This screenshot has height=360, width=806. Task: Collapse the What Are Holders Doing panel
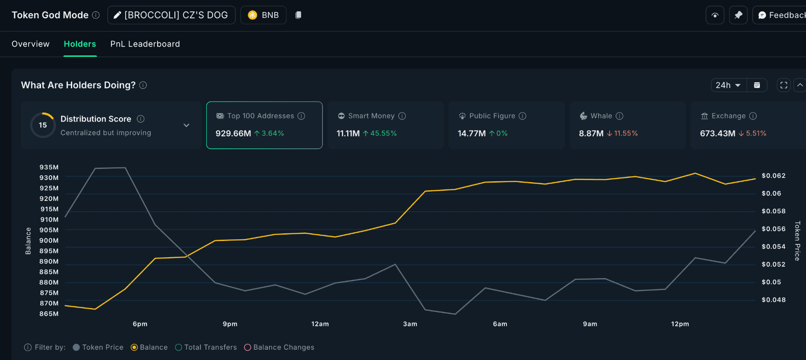[x=800, y=85]
